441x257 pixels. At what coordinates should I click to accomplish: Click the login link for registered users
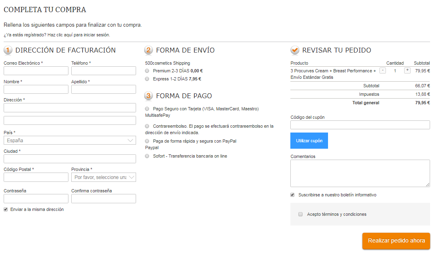[x=57, y=35]
